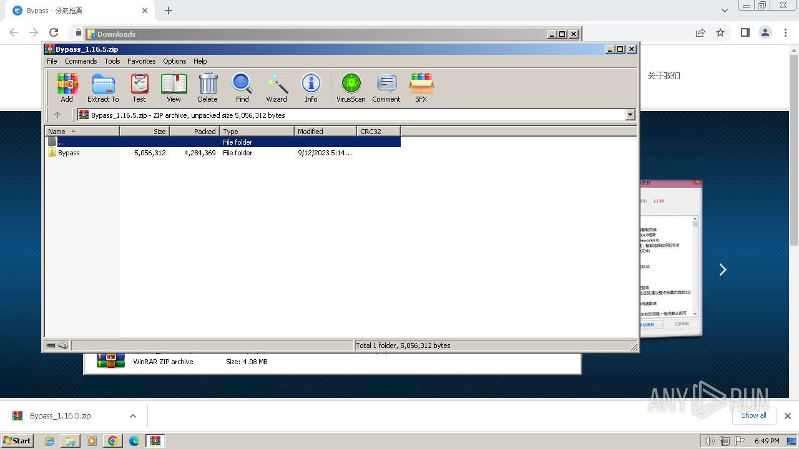
Task: Open the Favorites menu
Action: 142,61
